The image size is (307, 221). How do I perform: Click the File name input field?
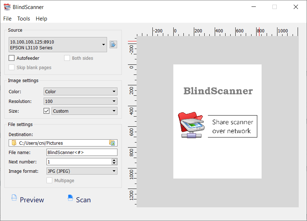point(82,152)
